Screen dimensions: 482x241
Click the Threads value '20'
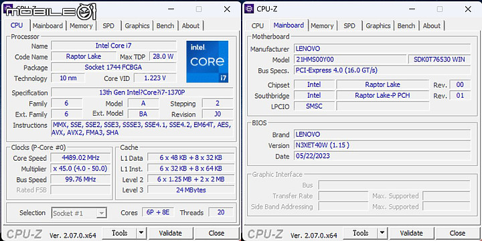pyautogui.click(x=221, y=212)
